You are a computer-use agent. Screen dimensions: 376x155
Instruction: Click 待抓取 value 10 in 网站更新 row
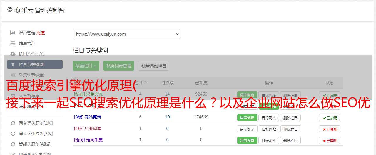[x=168, y=117]
